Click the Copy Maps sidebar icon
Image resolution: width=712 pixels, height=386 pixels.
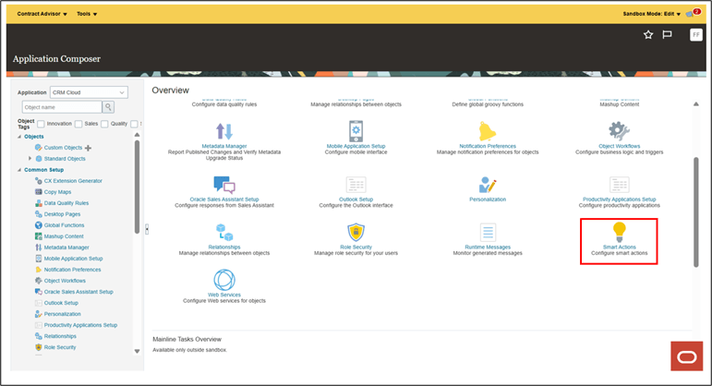(x=39, y=192)
